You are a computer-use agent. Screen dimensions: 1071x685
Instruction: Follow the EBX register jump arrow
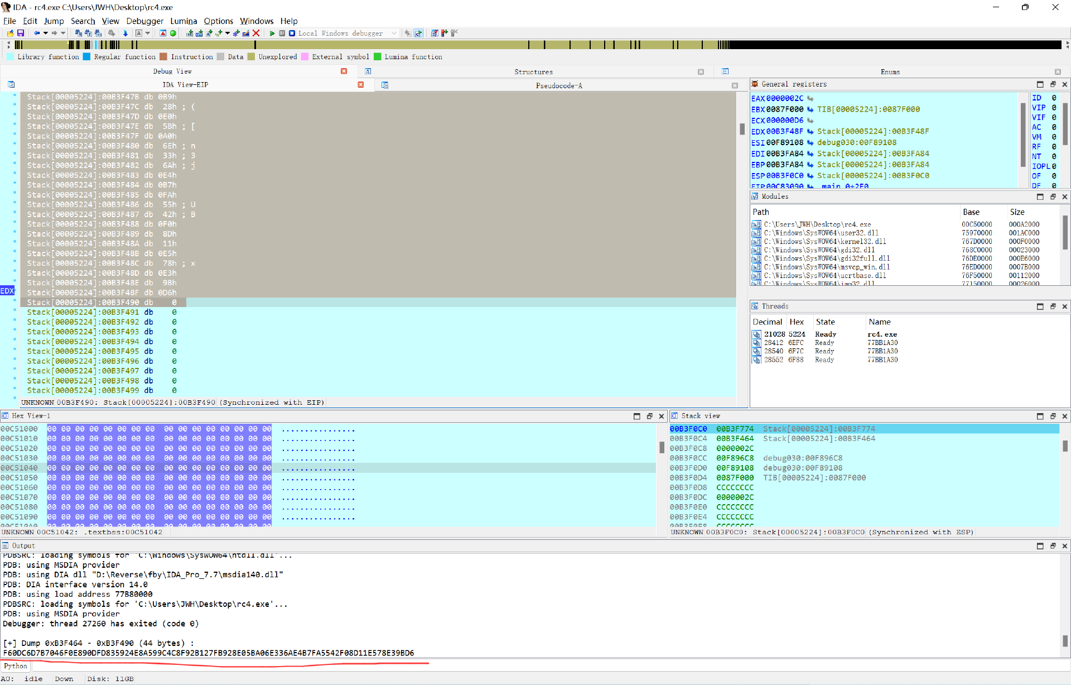pos(811,109)
